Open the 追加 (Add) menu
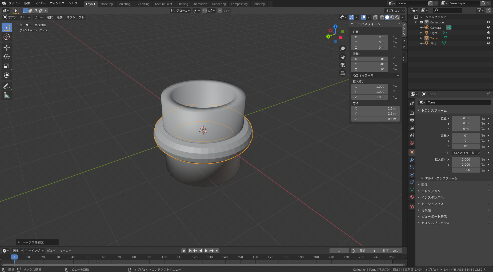This screenshot has height=272, width=493. coord(60,17)
